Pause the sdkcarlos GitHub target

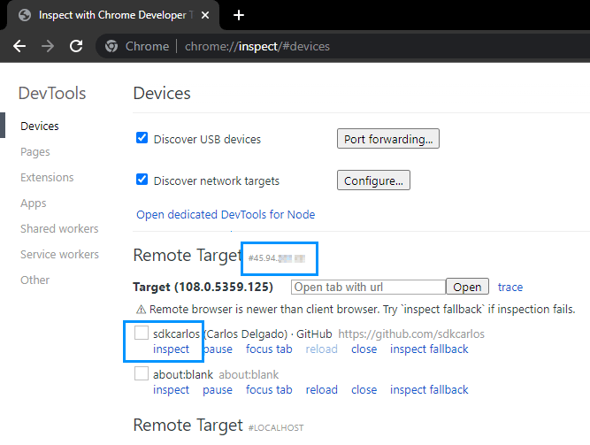218,349
